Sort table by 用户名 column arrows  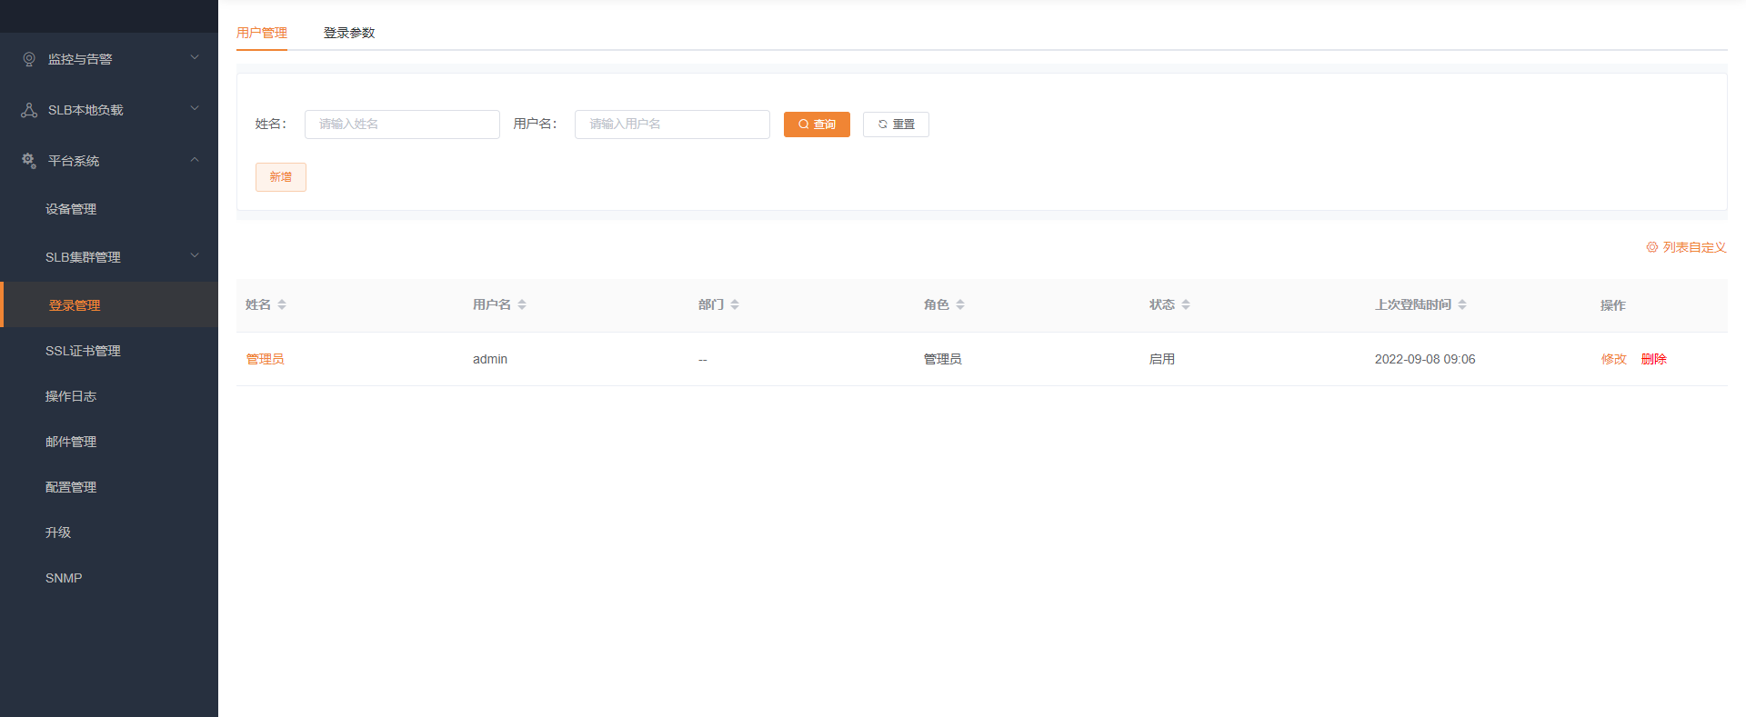click(x=522, y=304)
